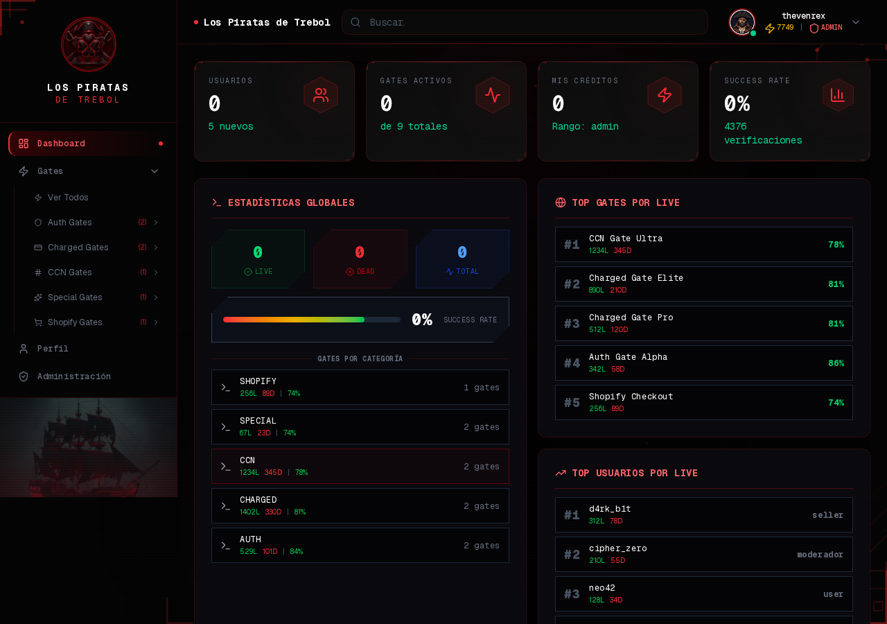Click the SHOPIFY row terminal icon
Viewport: 887px width, 624px height.
pyautogui.click(x=225, y=388)
